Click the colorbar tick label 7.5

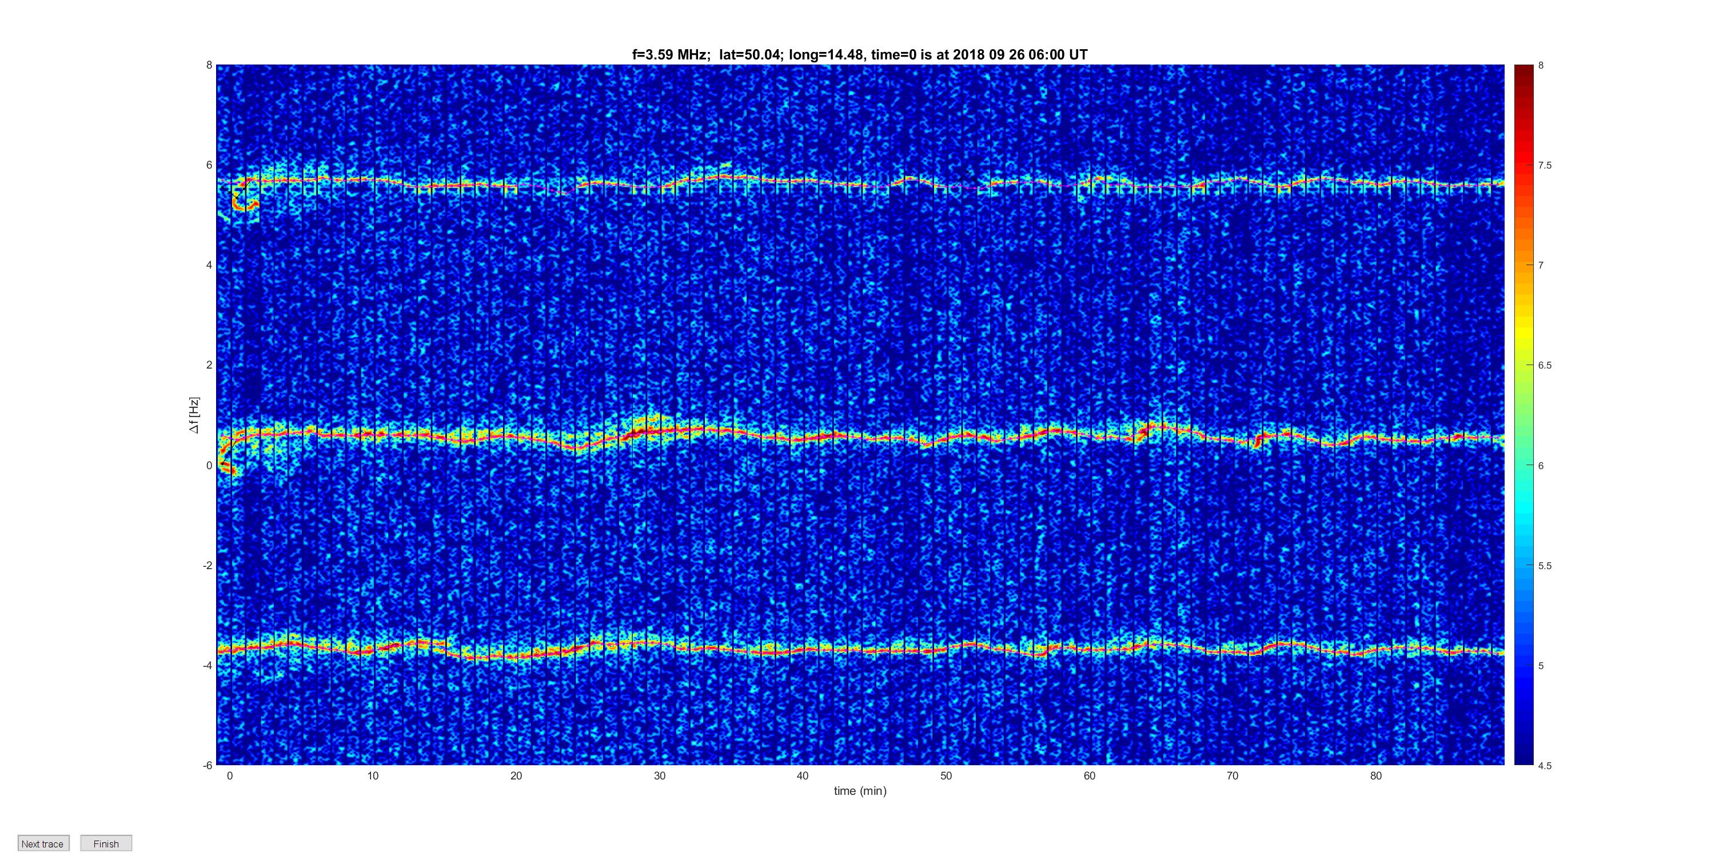coord(1545,166)
